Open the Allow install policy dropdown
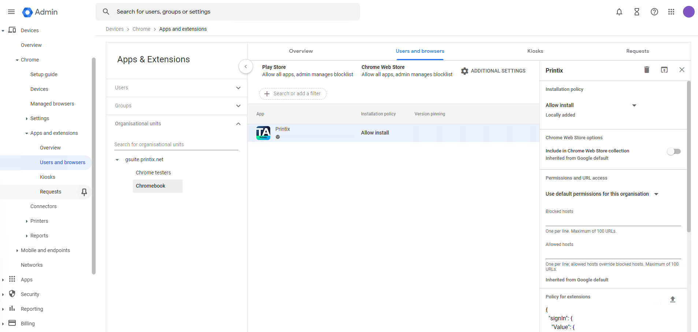The height and width of the screenshot is (332, 698). pos(634,106)
